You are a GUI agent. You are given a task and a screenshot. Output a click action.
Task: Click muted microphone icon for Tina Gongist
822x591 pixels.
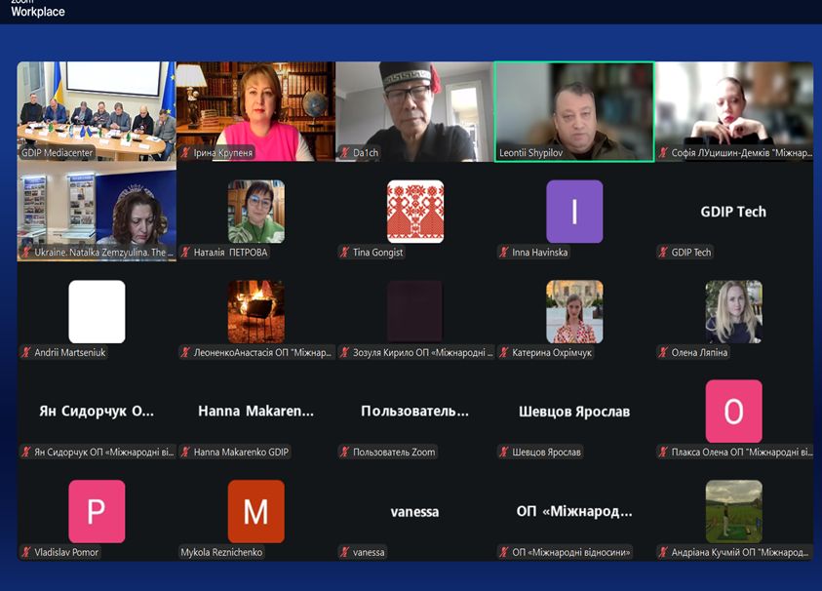click(x=344, y=253)
